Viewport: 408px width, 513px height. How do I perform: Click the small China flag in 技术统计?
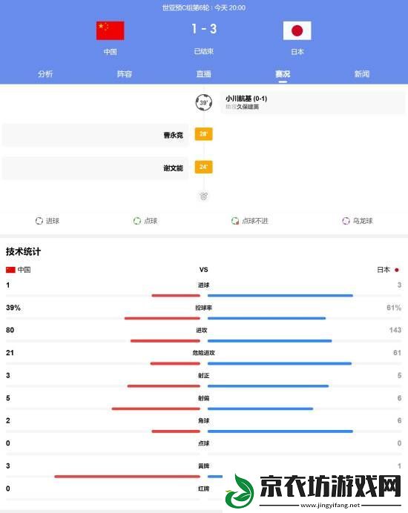point(10,270)
